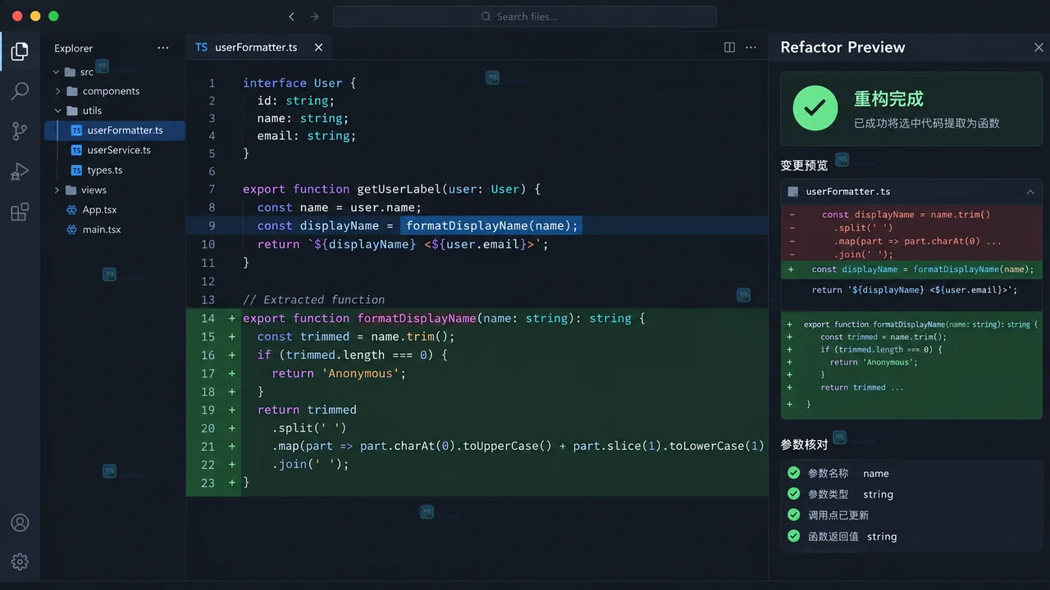Click the React icon of App.tsx
Viewport: 1050px width, 590px height.
pos(71,210)
